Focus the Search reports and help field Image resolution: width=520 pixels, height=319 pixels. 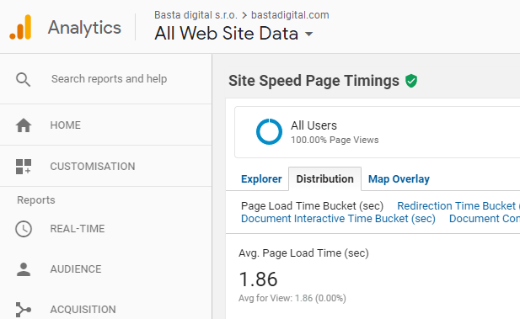109,79
